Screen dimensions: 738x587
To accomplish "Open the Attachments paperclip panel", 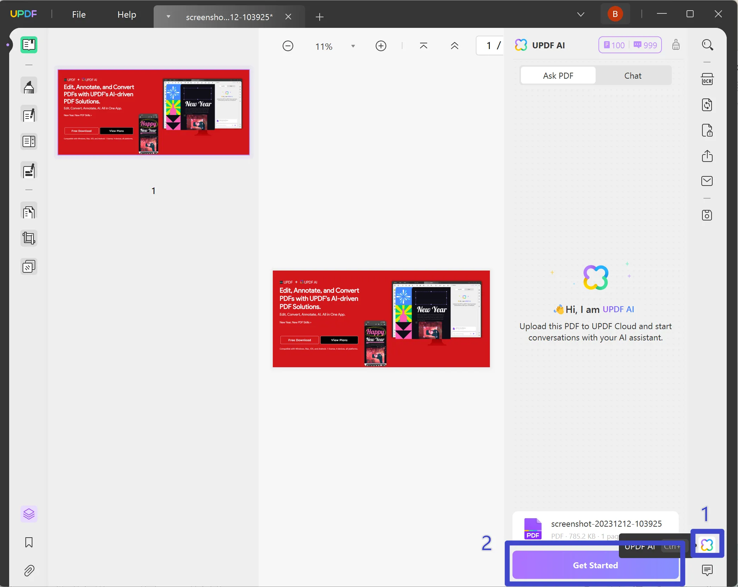I will 29,570.
